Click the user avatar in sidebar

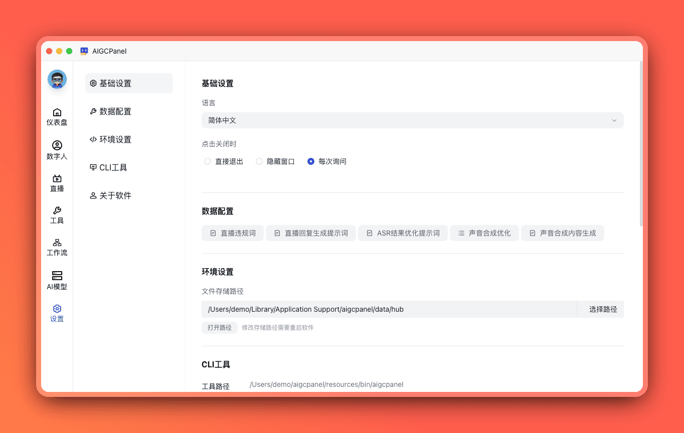coord(57,79)
